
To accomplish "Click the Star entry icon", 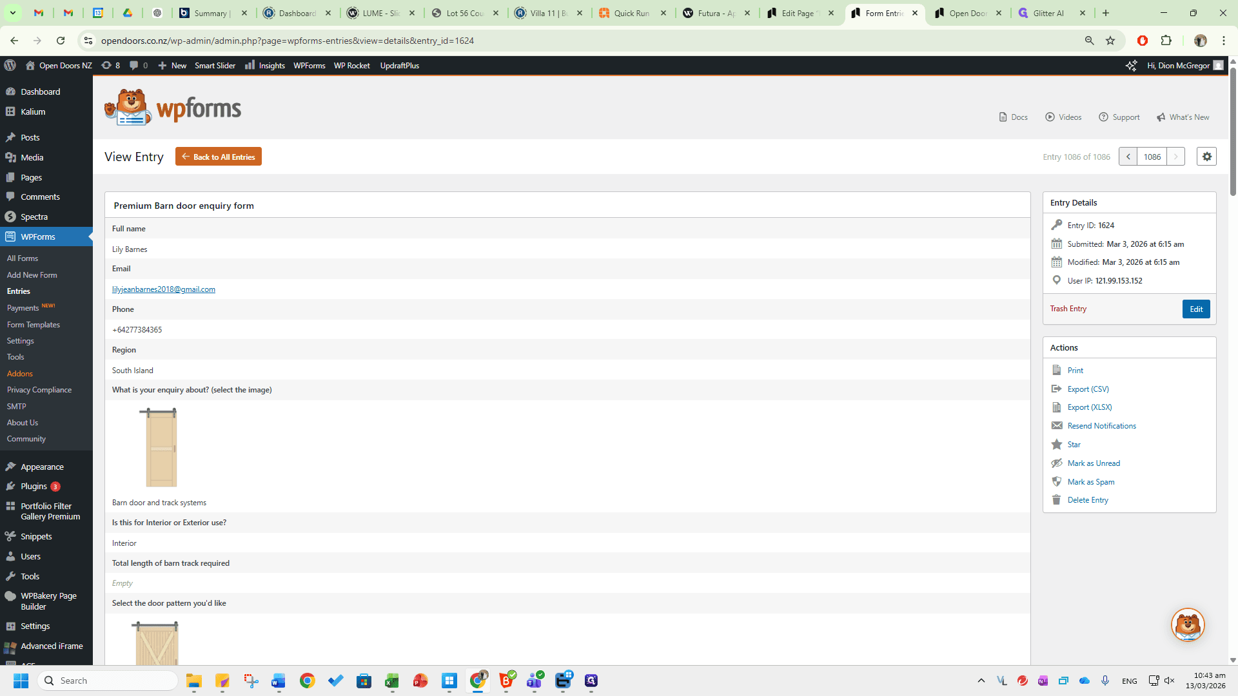I will pos(1056,444).
